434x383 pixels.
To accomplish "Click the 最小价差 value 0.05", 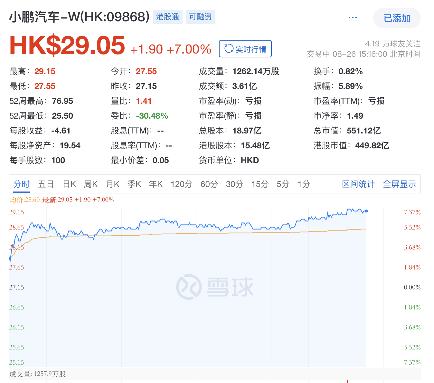I will pos(161,160).
